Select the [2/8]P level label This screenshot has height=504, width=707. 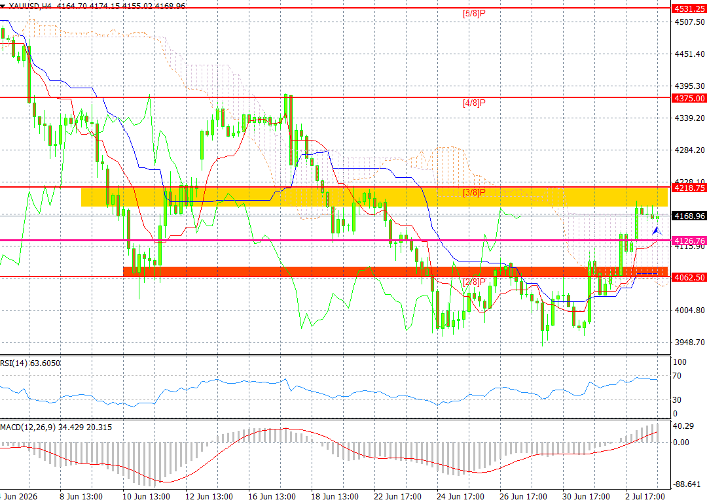(x=474, y=282)
